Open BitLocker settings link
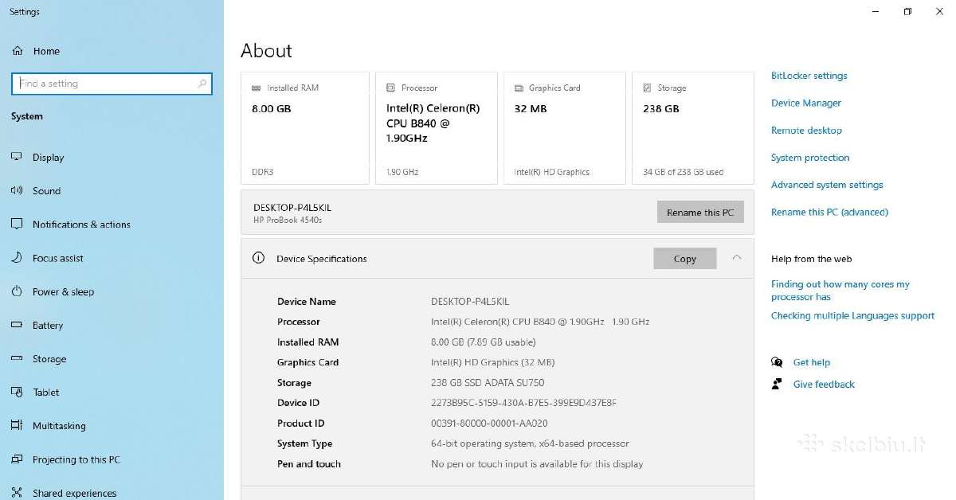The image size is (956, 500). 809,76
